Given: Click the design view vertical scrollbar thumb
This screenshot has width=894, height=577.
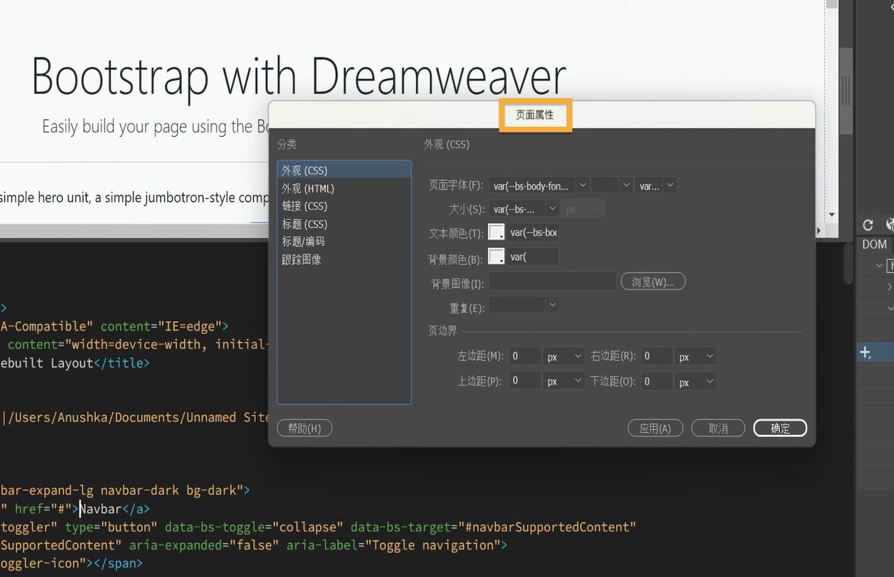Looking at the screenshot, I should [846, 91].
